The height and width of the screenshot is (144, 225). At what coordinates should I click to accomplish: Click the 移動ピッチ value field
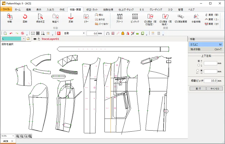211,81
